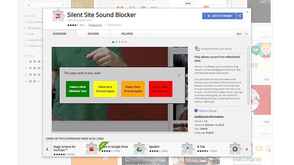
Task: Click the compatible device icon
Action: coord(197,49)
